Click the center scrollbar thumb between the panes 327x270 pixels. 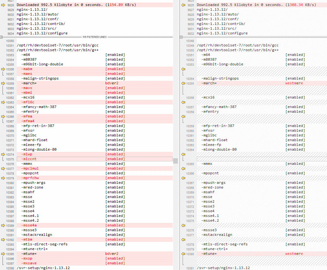pyautogui.click(x=176, y=161)
